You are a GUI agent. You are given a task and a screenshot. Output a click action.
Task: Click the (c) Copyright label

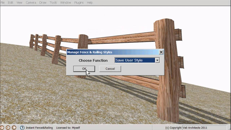(x=173, y=128)
